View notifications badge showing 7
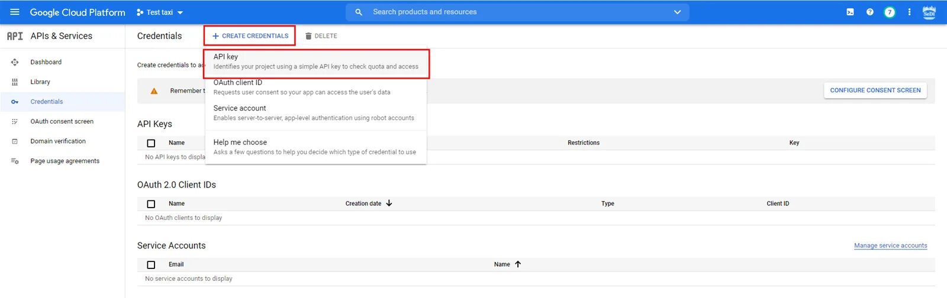 click(890, 12)
